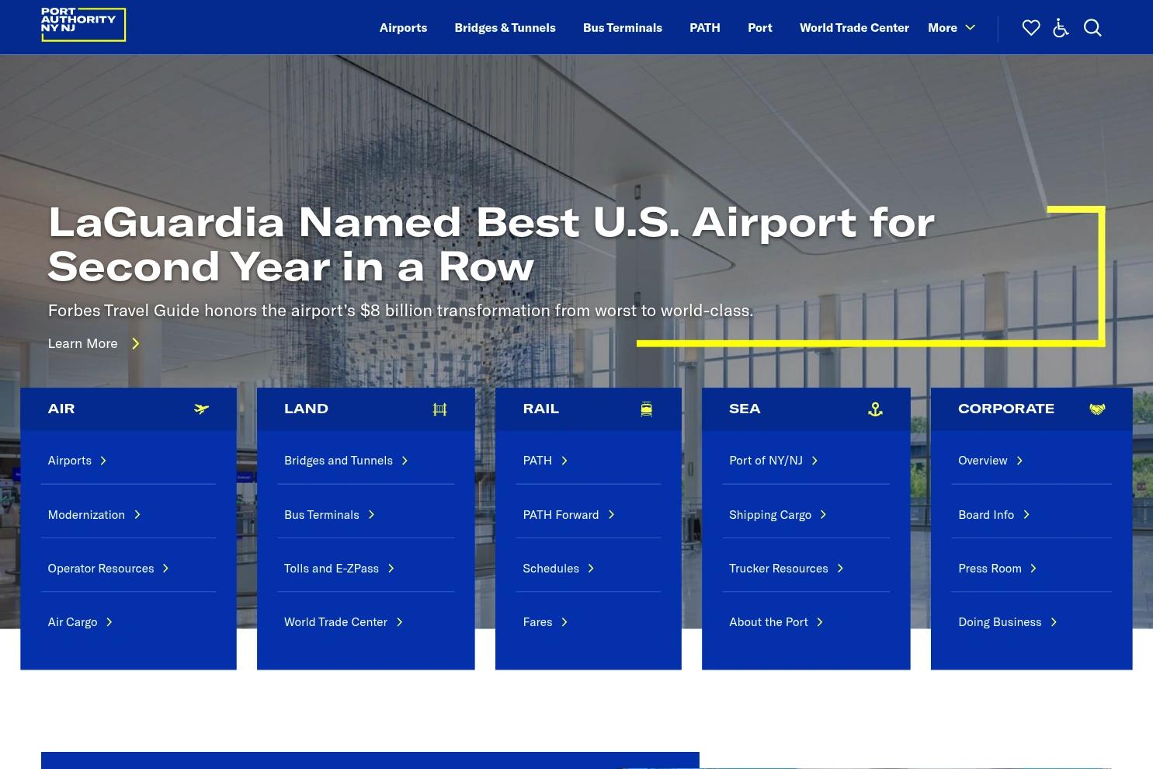The width and height of the screenshot is (1153, 769).
Task: Open the Press Room link
Action: [990, 569]
